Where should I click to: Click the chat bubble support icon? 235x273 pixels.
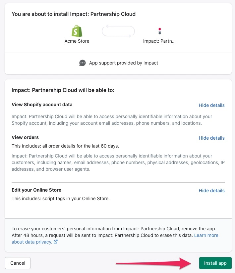(x=82, y=63)
